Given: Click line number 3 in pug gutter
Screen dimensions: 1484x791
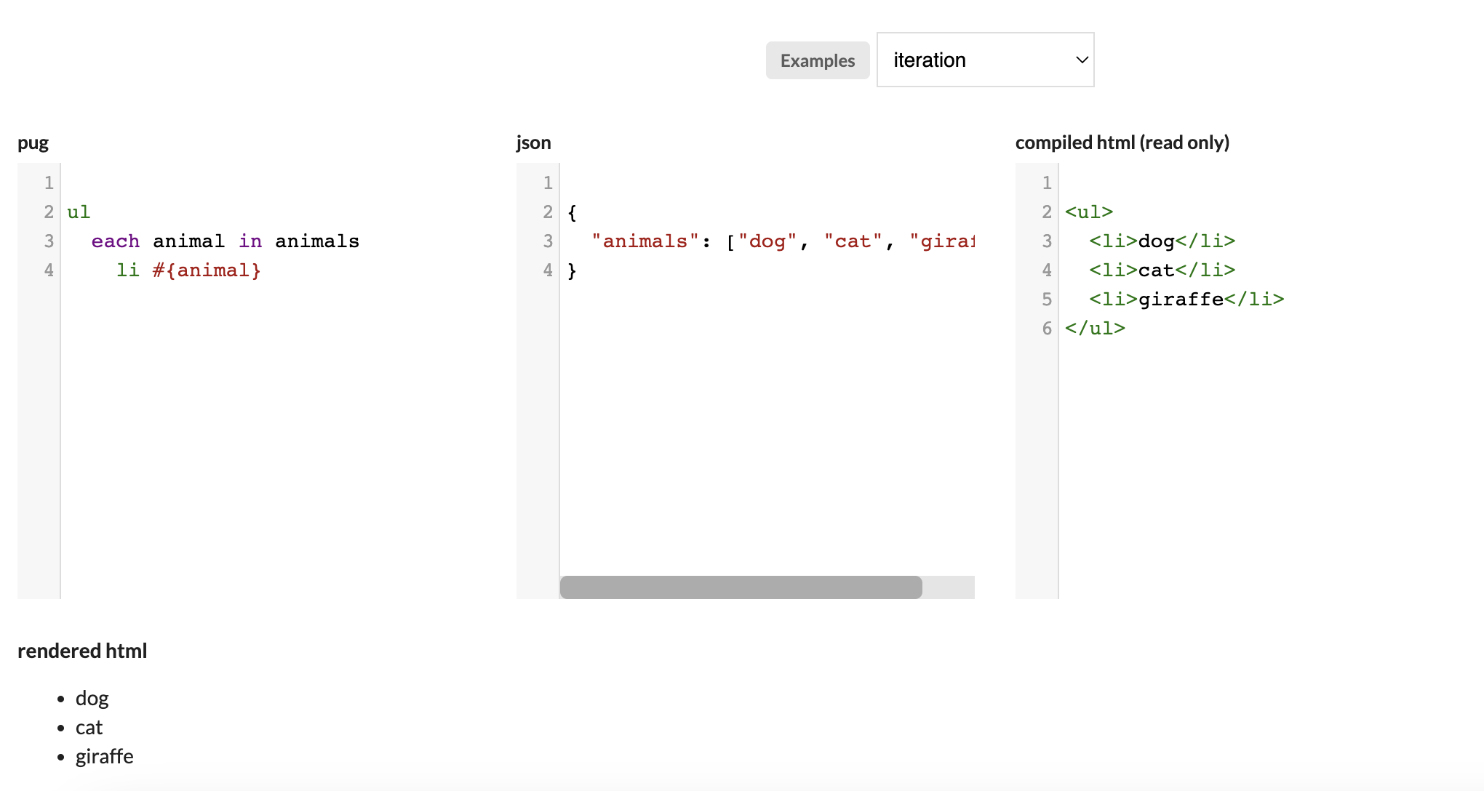Looking at the screenshot, I should pos(49,241).
